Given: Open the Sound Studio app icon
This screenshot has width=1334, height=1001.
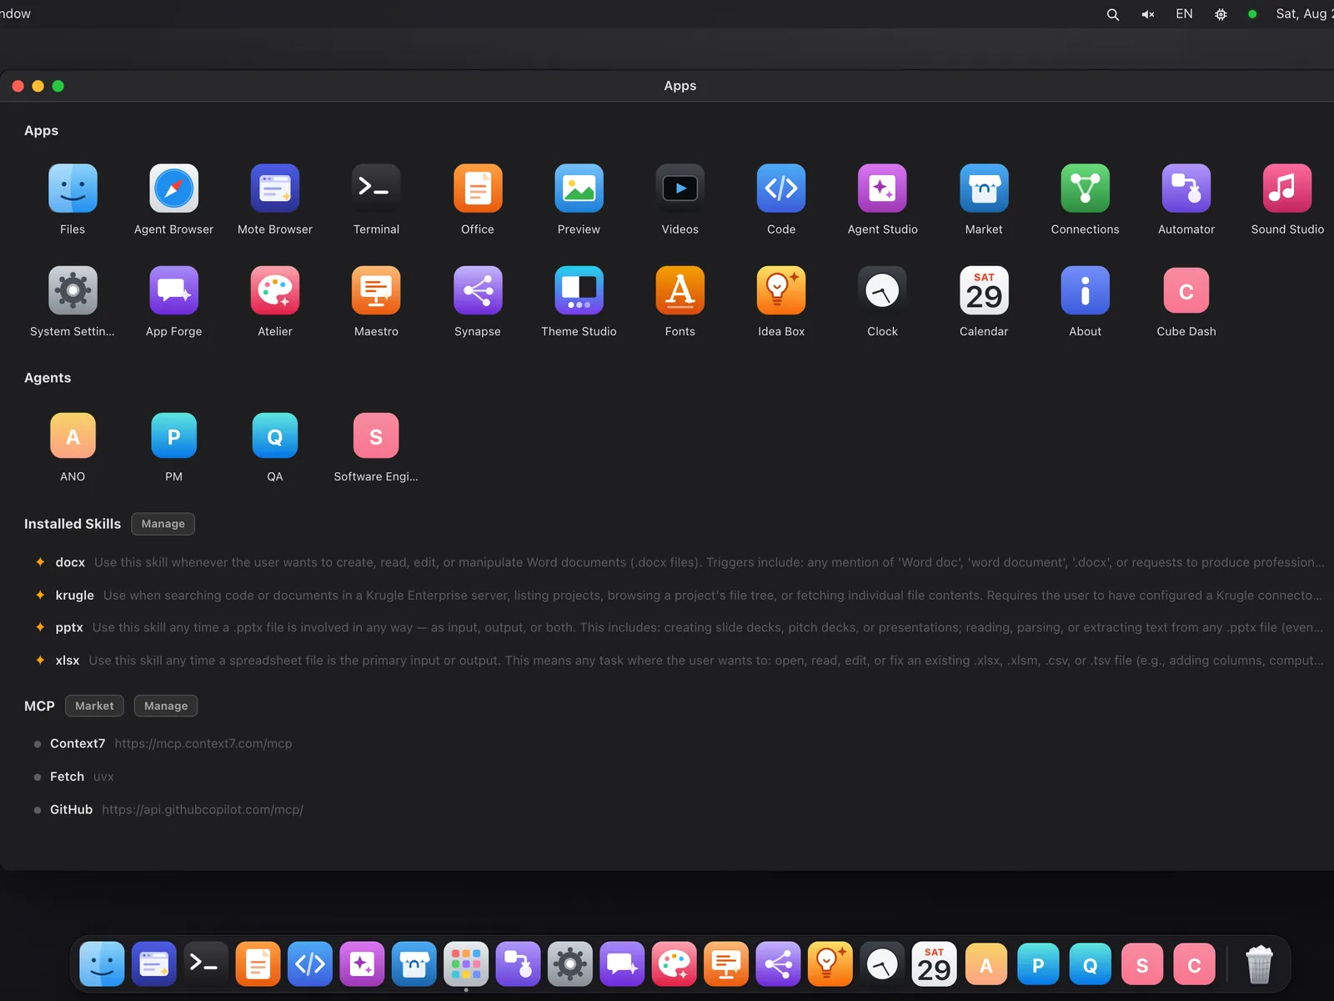Looking at the screenshot, I should click(x=1287, y=189).
